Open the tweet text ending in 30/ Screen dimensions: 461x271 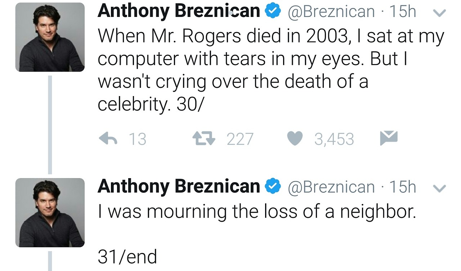pos(270,69)
